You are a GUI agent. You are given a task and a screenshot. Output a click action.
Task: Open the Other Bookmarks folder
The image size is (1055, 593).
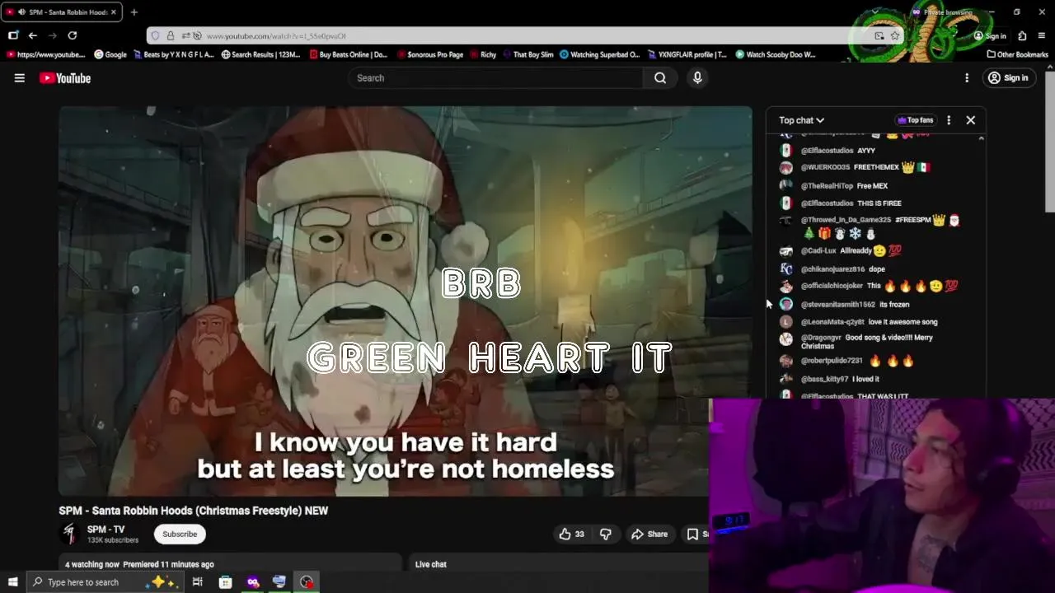1017,54
